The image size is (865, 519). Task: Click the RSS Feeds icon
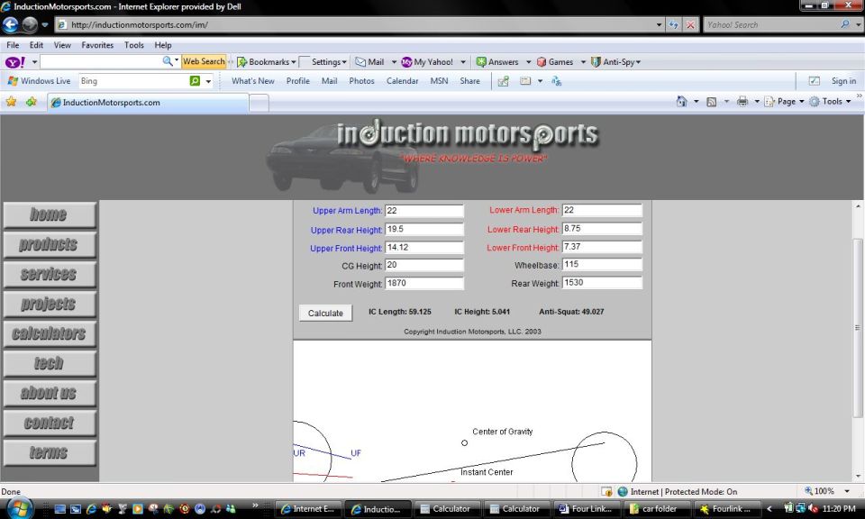coord(712,102)
